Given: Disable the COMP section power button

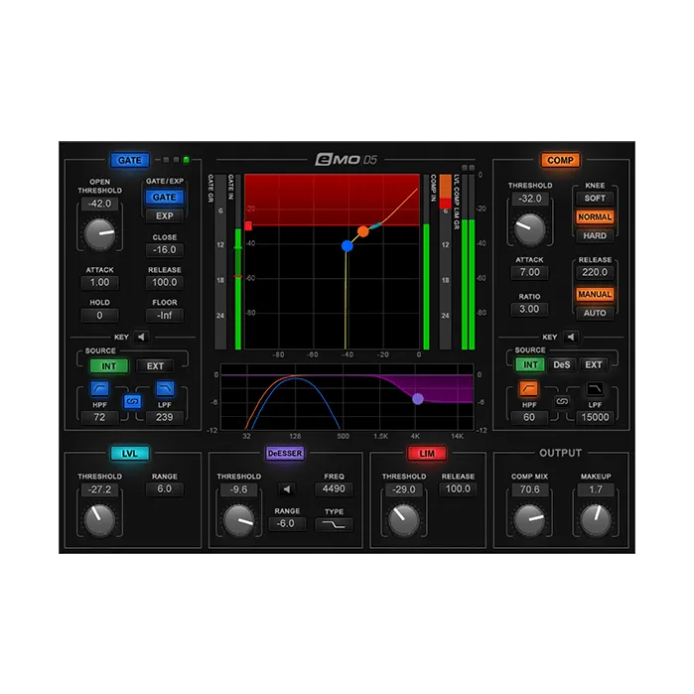Looking at the screenshot, I should [x=560, y=160].
